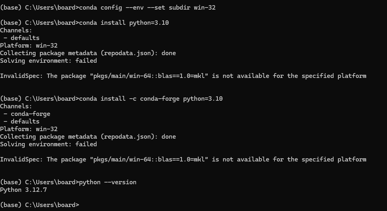Click the "- conda-forge" channel entry

coord(27,114)
